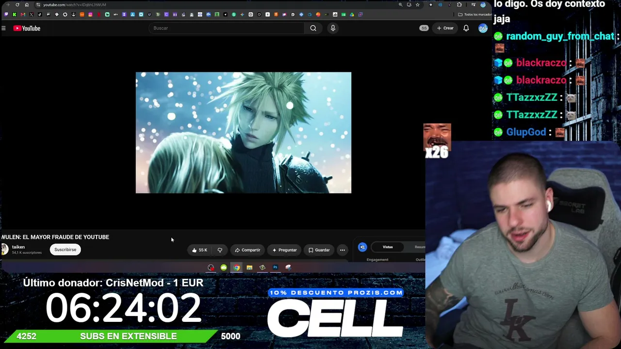Open the taiken channel name link
This screenshot has height=349, width=621.
[18, 247]
